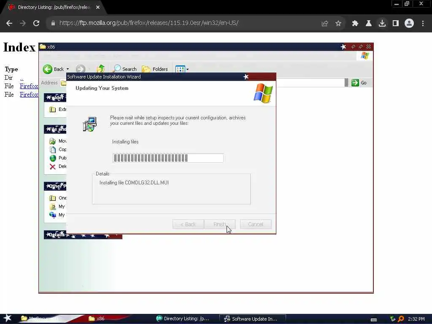Click the browser back arrow
The image size is (432, 324).
tap(9, 23)
